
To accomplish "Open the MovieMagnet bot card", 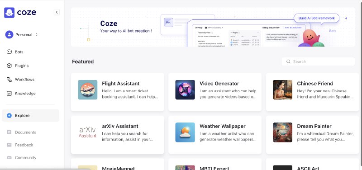I will pyautogui.click(x=118, y=164).
